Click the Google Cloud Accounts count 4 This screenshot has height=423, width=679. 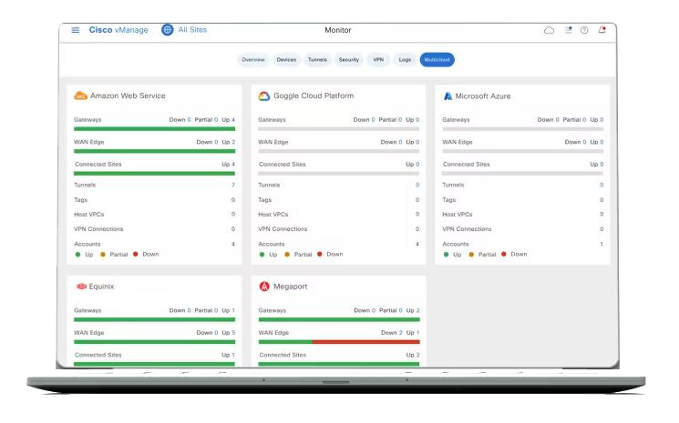[x=417, y=244]
